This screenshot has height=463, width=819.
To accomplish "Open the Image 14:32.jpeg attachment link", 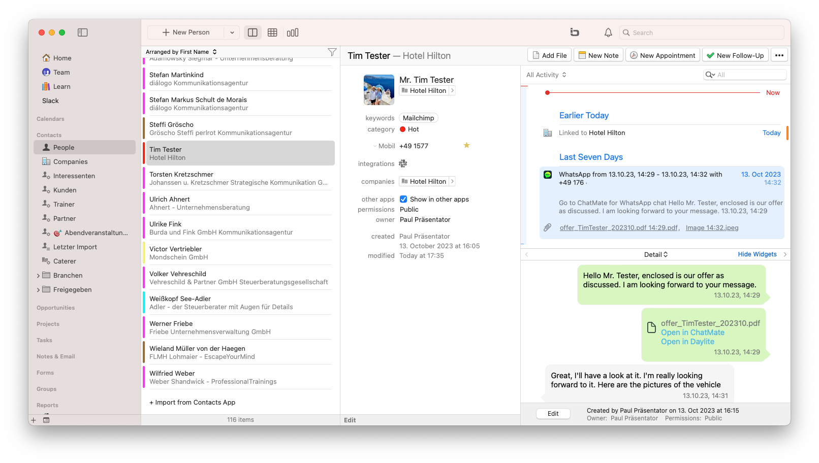I will (x=712, y=228).
